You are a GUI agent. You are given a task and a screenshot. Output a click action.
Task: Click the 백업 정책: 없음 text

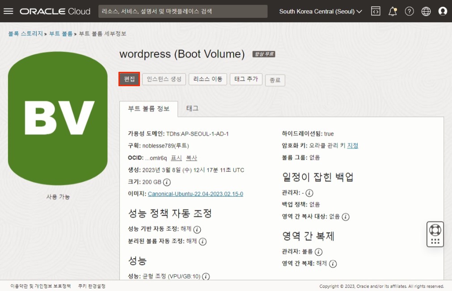click(x=301, y=204)
